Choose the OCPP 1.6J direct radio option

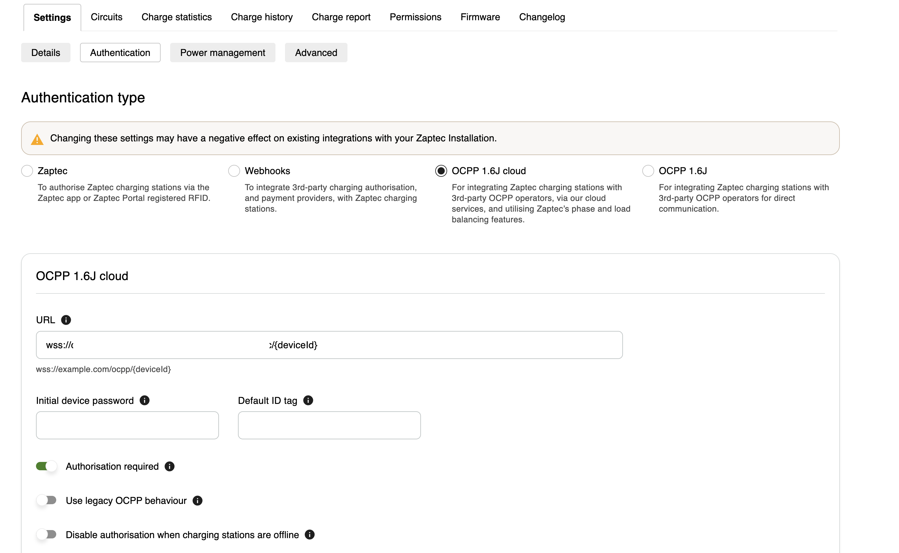(x=648, y=171)
